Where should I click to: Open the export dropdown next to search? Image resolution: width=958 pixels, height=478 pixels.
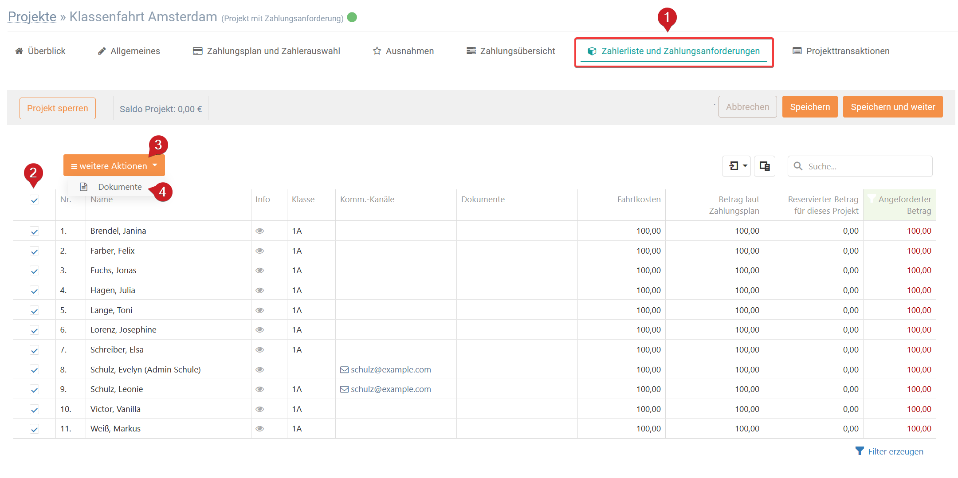736,166
